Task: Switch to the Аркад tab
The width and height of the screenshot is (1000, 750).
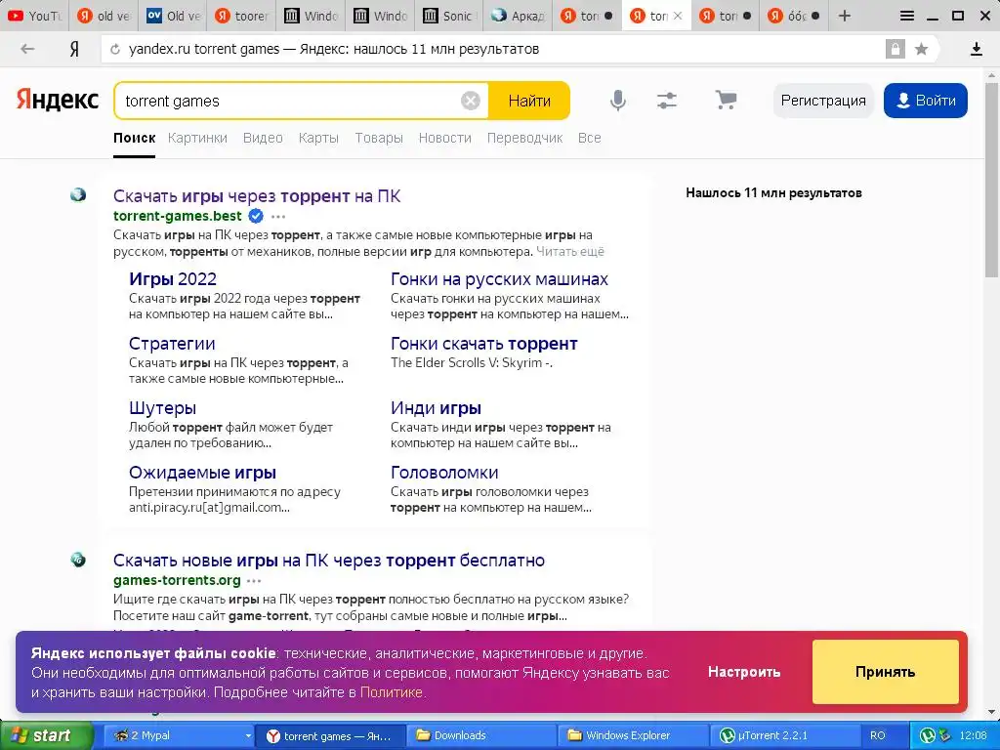Action: (x=518, y=16)
